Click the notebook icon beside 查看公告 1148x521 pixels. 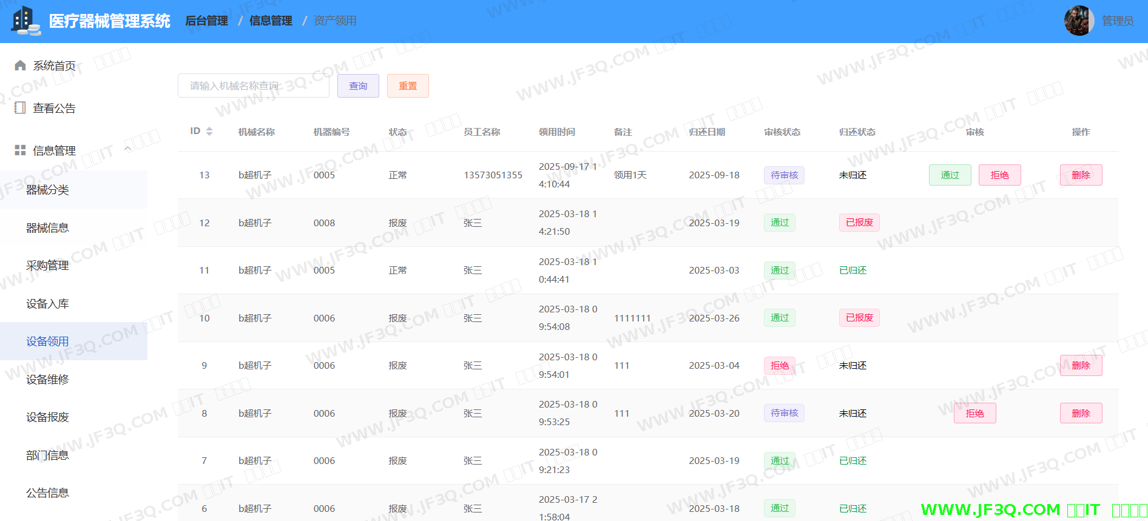click(x=20, y=108)
